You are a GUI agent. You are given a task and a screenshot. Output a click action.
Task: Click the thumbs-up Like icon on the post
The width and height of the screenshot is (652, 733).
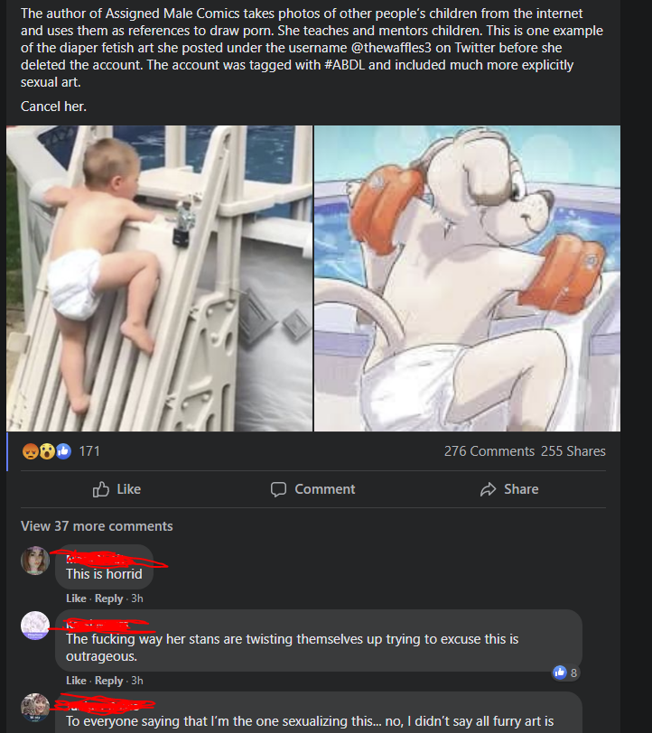click(x=101, y=489)
